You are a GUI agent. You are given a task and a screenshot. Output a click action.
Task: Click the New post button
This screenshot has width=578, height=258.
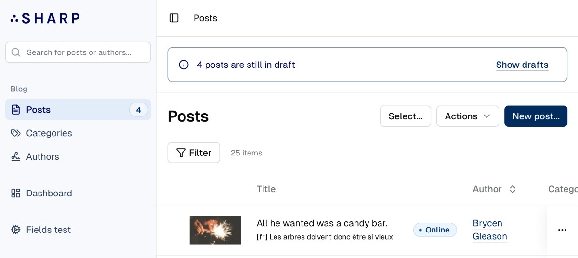[536, 116]
